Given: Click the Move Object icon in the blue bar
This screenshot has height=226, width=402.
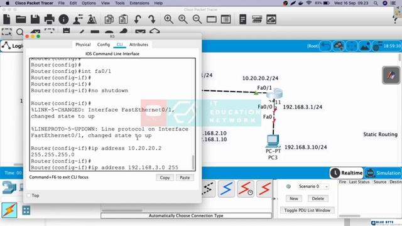Looking at the screenshot, I should [352, 46].
